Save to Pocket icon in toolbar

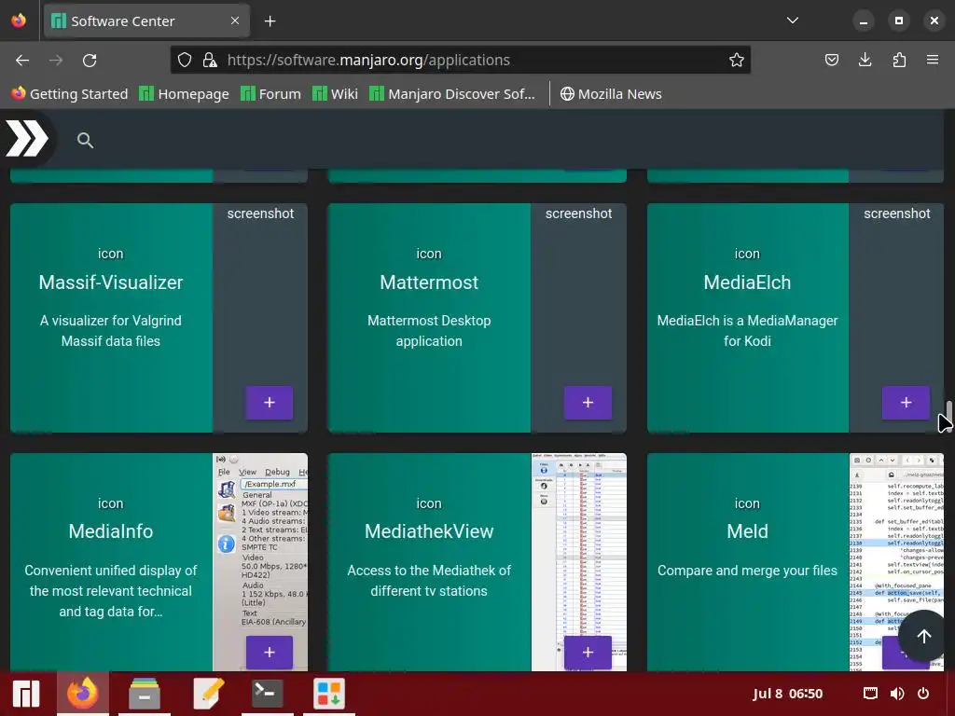831,60
